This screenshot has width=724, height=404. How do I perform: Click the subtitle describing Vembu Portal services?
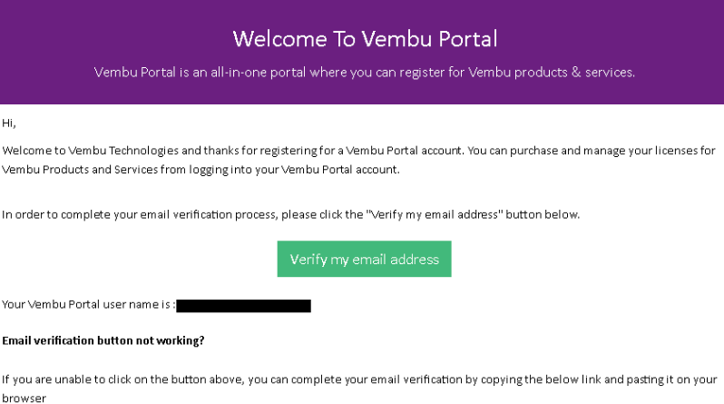[x=365, y=73]
